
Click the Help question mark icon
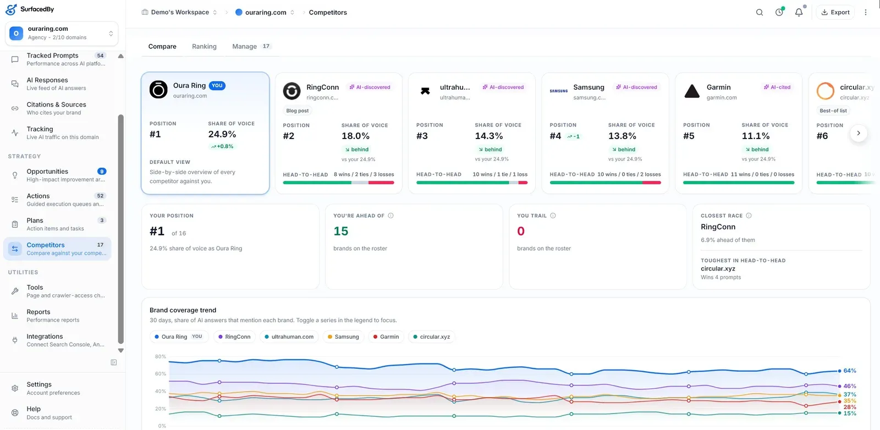(15, 412)
